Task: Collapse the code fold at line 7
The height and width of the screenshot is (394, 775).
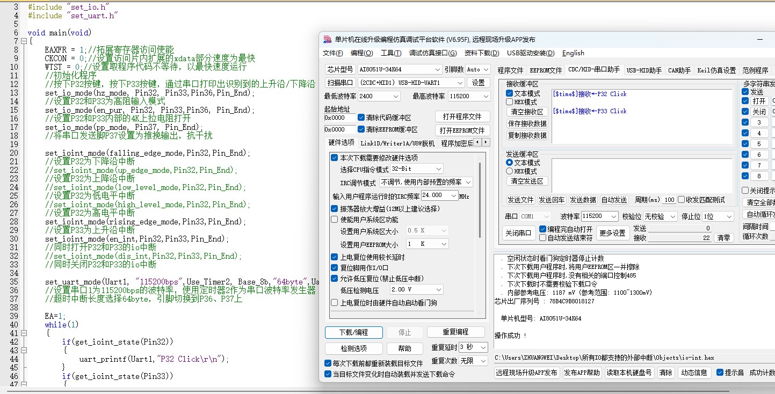Action: [x=23, y=41]
